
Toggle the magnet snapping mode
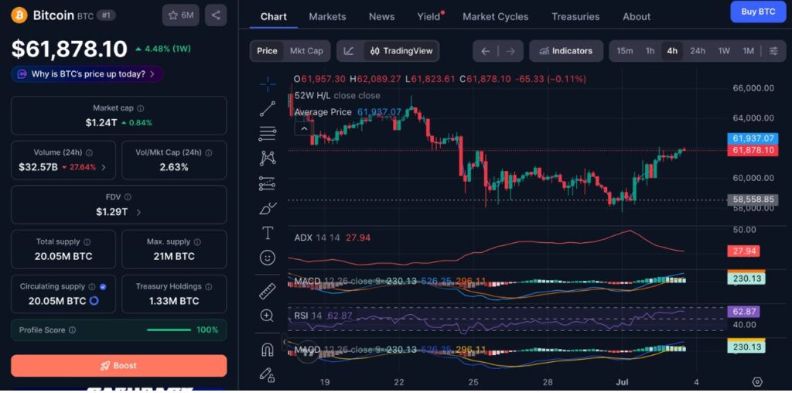(x=267, y=349)
